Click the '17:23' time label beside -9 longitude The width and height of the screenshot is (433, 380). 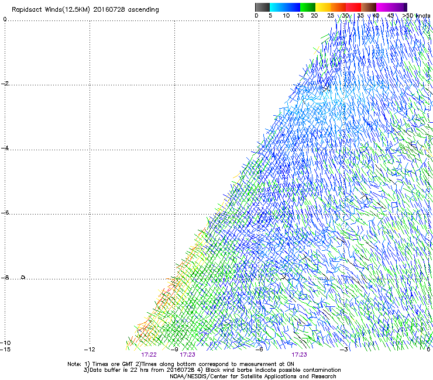pyautogui.click(x=187, y=355)
